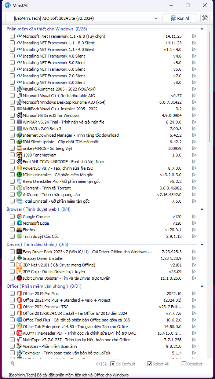215x379 pixels.
Task: Launch Office 2019 Pro Plus play arrow
Action: (x=194, y=294)
